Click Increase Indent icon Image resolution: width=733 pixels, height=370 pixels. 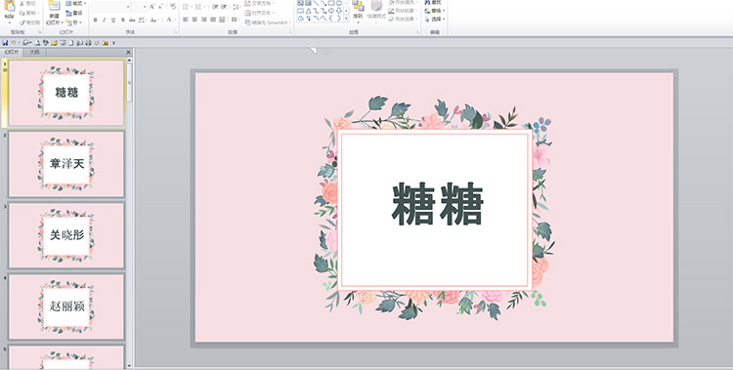tap(224, 7)
